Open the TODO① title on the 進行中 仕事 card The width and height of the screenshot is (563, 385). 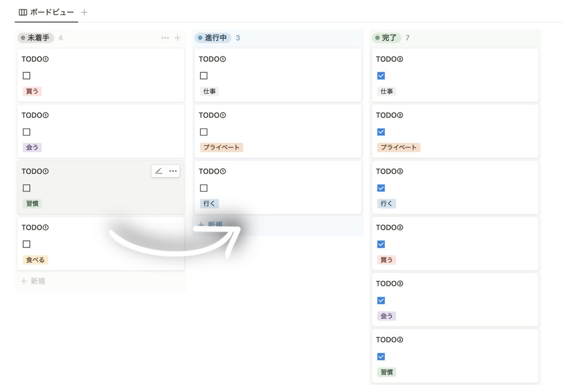click(x=213, y=59)
